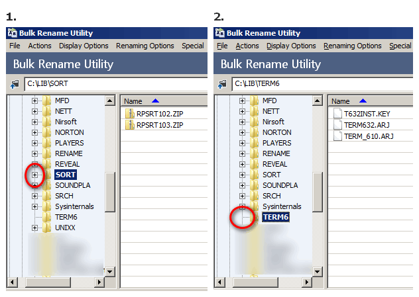Viewport: 419px width, 297px height.
Task: Click the RPSRT102.ZIP zip file icon
Action: 130,114
